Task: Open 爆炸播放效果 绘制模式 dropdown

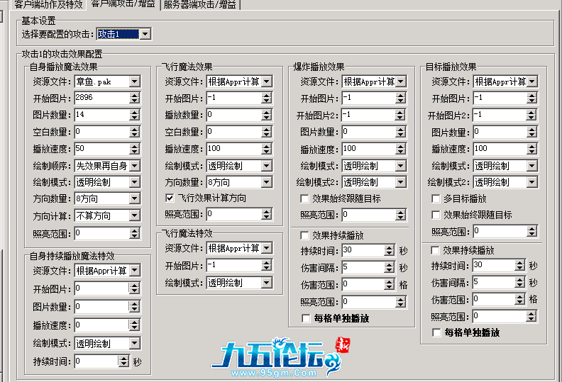Action: [401, 166]
